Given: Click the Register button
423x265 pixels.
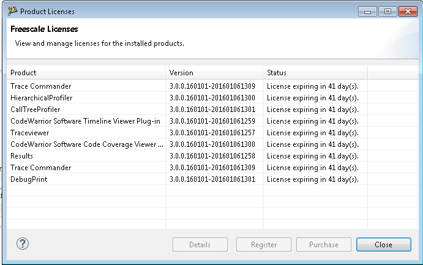Looking at the screenshot, I should 264,245.
